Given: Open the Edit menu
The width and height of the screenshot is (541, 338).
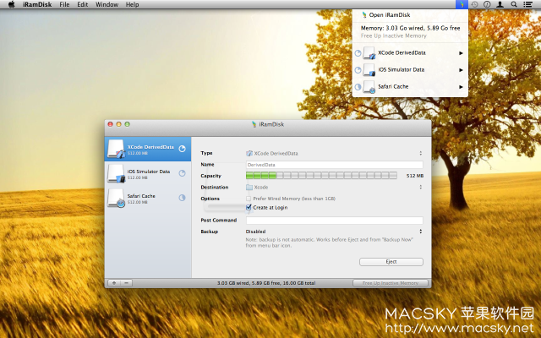Looking at the screenshot, I should tap(83, 4).
